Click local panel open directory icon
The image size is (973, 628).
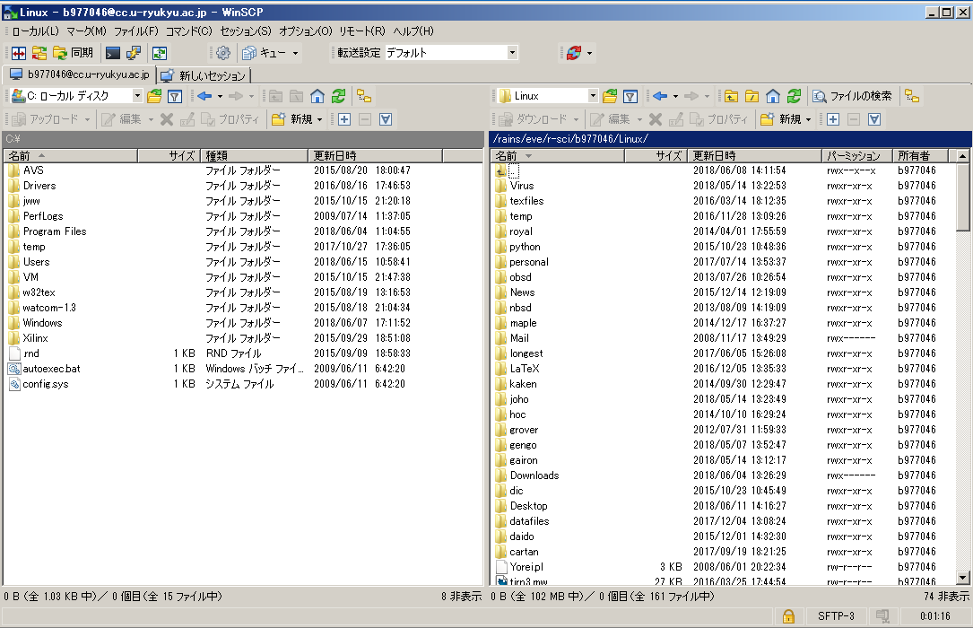[154, 96]
